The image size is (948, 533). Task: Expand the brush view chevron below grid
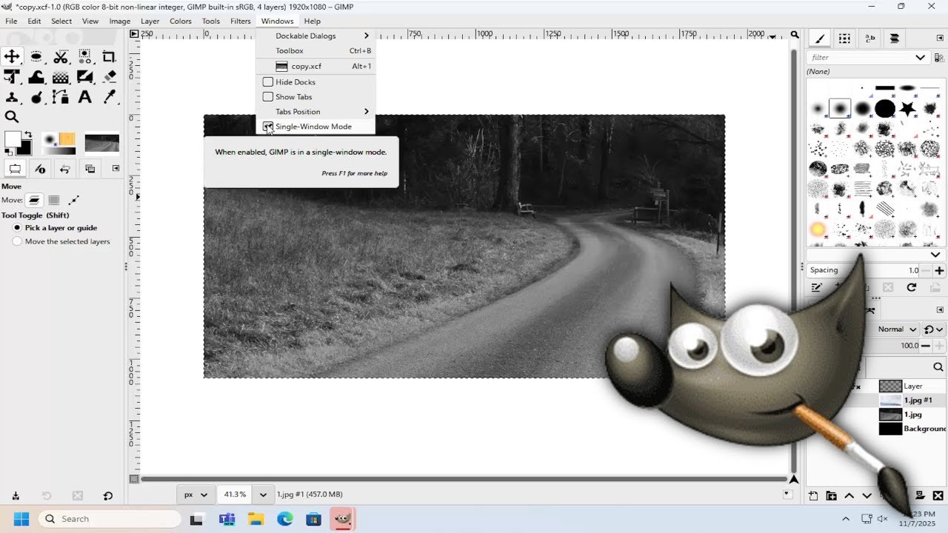point(935,255)
